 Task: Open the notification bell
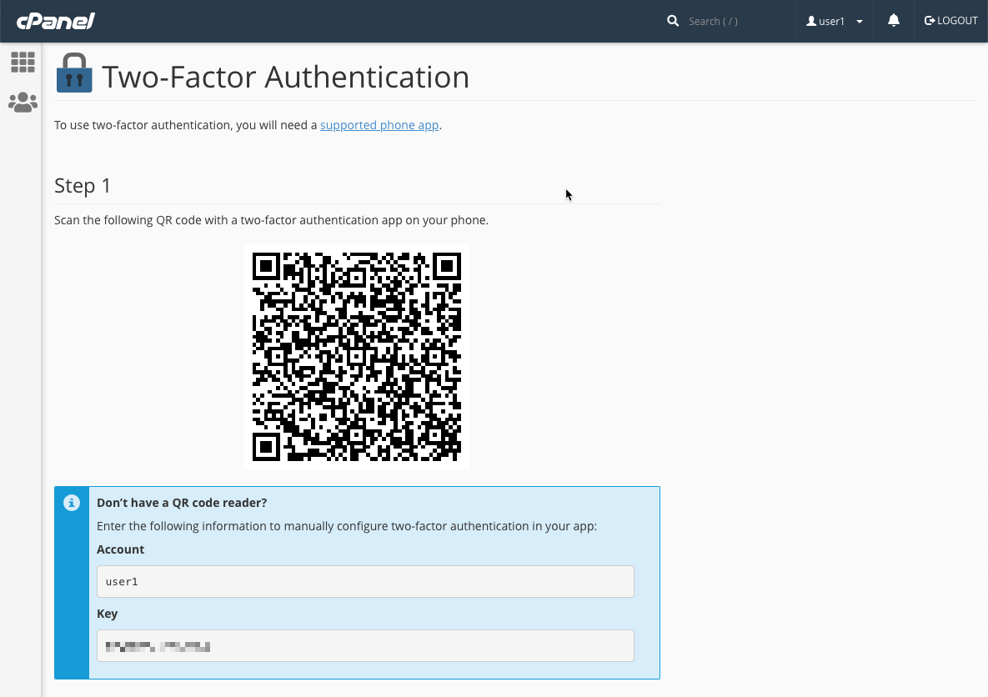[x=893, y=21]
